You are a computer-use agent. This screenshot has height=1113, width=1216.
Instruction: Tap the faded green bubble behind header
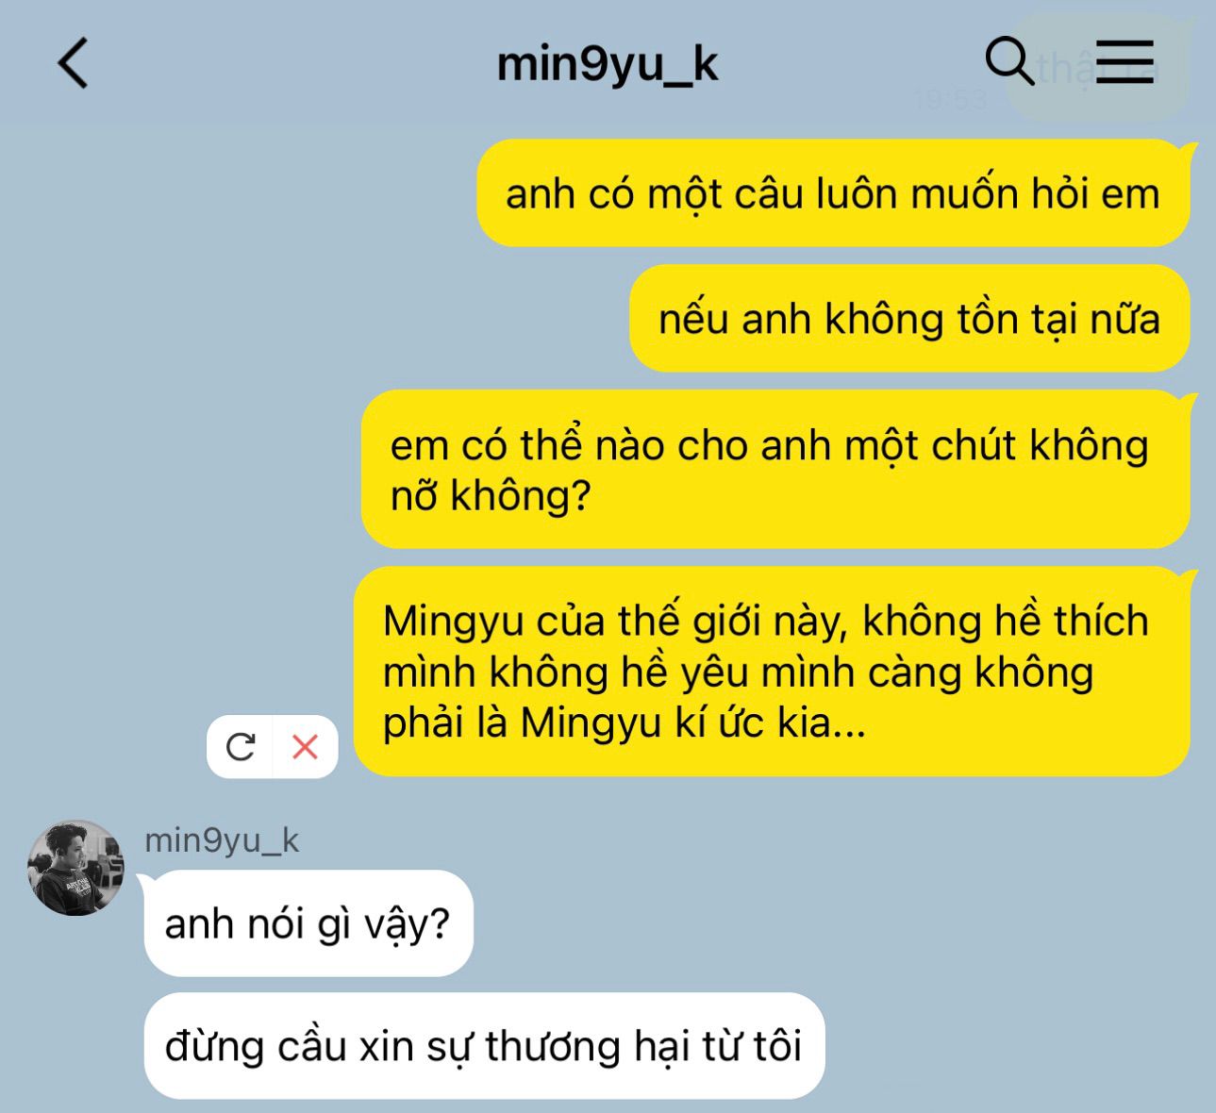pos(1097,68)
